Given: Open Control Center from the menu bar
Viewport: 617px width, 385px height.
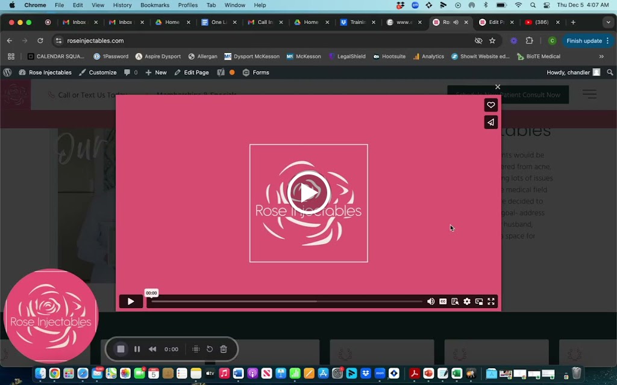Looking at the screenshot, I should tap(547, 5).
